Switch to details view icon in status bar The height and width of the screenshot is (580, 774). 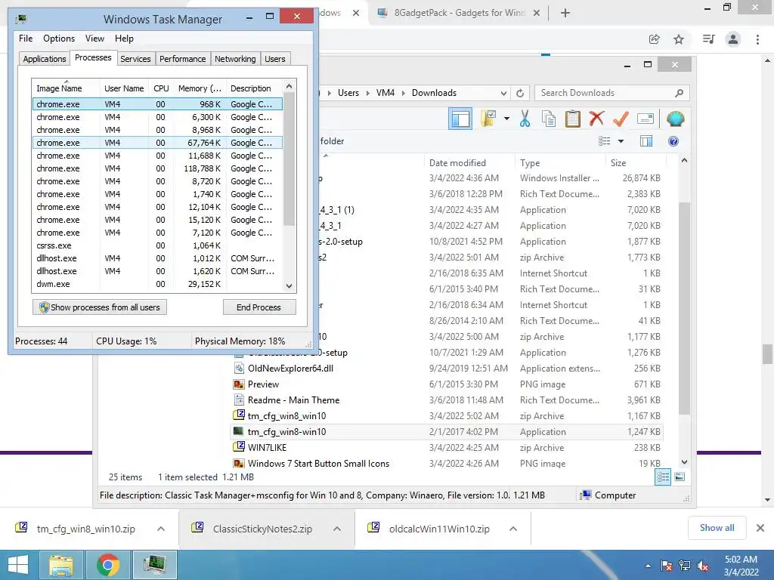point(663,477)
